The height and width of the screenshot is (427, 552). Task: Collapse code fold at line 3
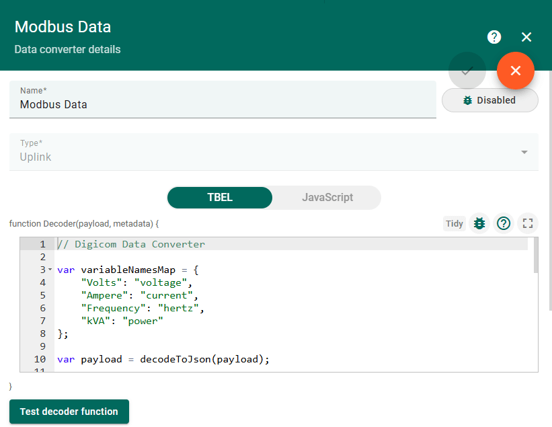point(50,270)
